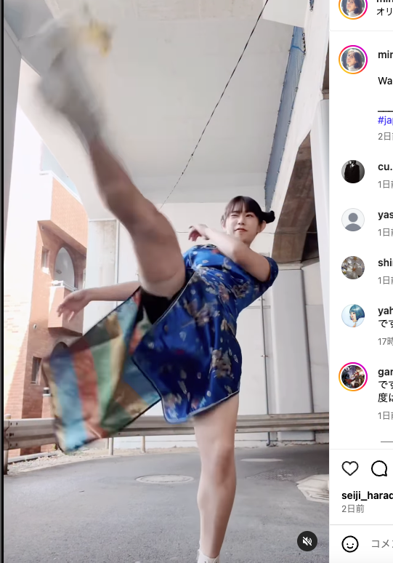The image size is (393, 563).
Task: Click the post author's profile avatar in the caption
Action: [x=353, y=60]
